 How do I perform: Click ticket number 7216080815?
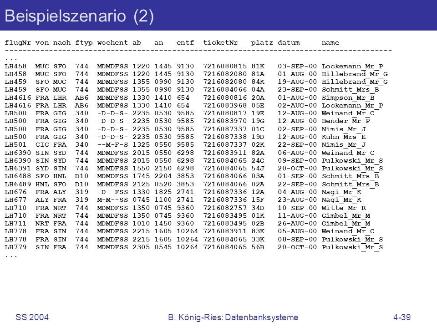224,67
